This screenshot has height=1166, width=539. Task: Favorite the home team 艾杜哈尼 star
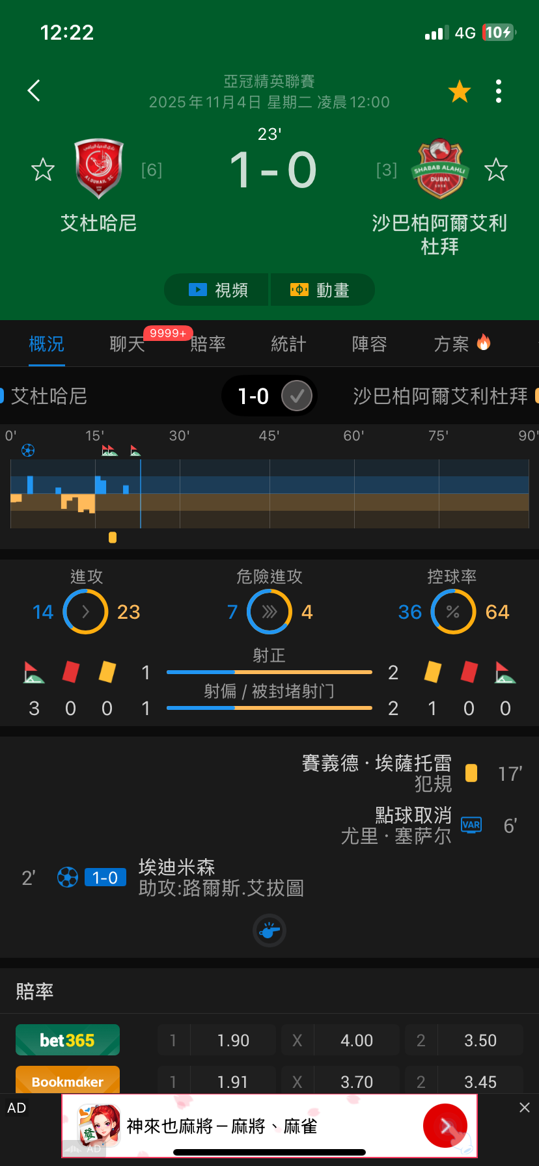point(43,170)
